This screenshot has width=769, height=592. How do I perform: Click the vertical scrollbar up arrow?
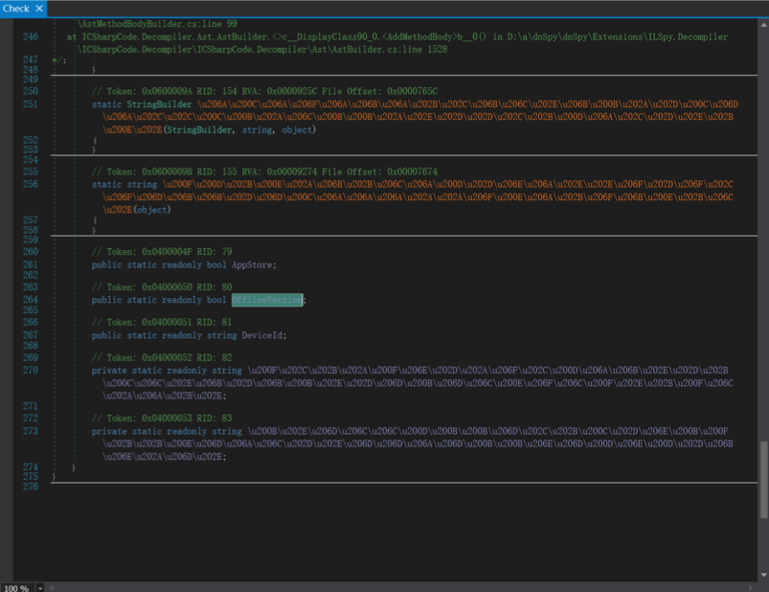(x=763, y=24)
